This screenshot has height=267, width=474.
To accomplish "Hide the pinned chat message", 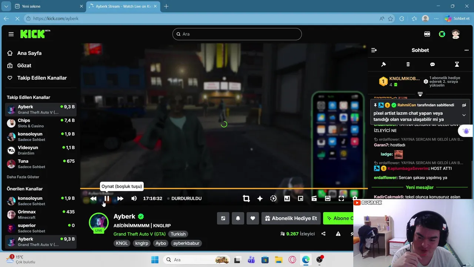I will coord(464,105).
